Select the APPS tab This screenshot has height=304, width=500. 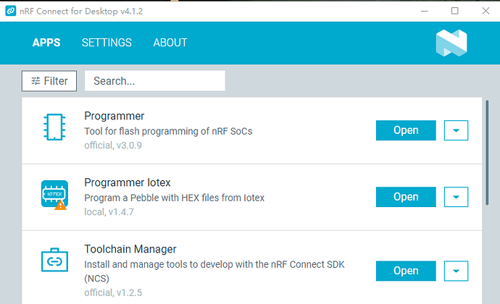point(46,43)
